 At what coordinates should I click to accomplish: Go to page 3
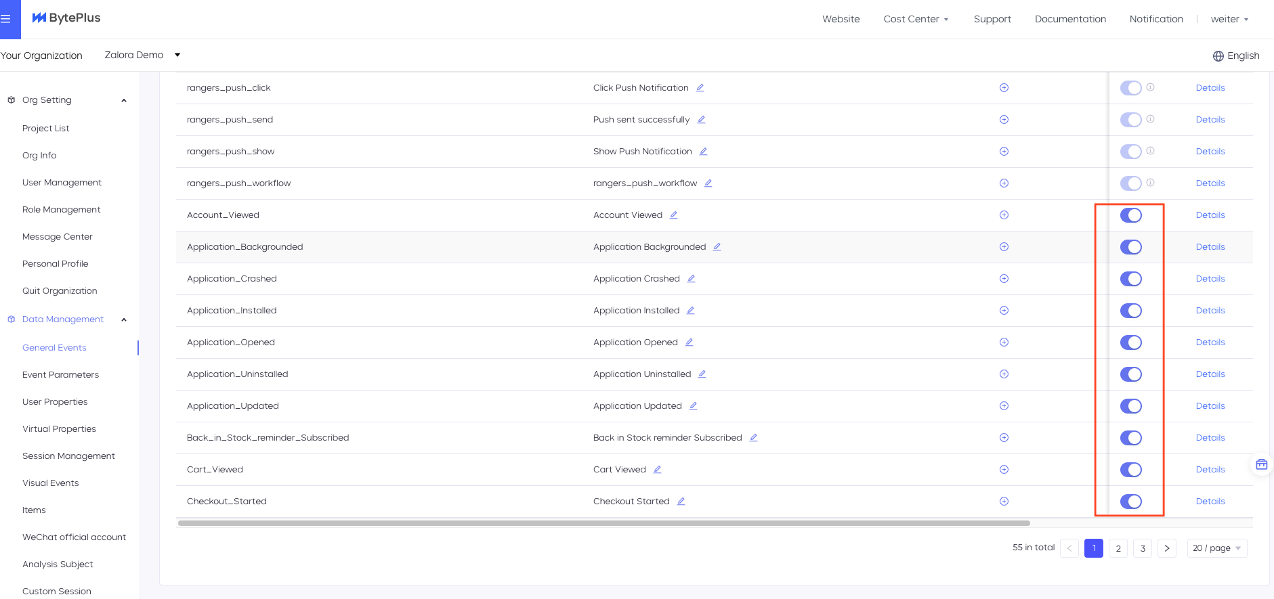pyautogui.click(x=1143, y=548)
